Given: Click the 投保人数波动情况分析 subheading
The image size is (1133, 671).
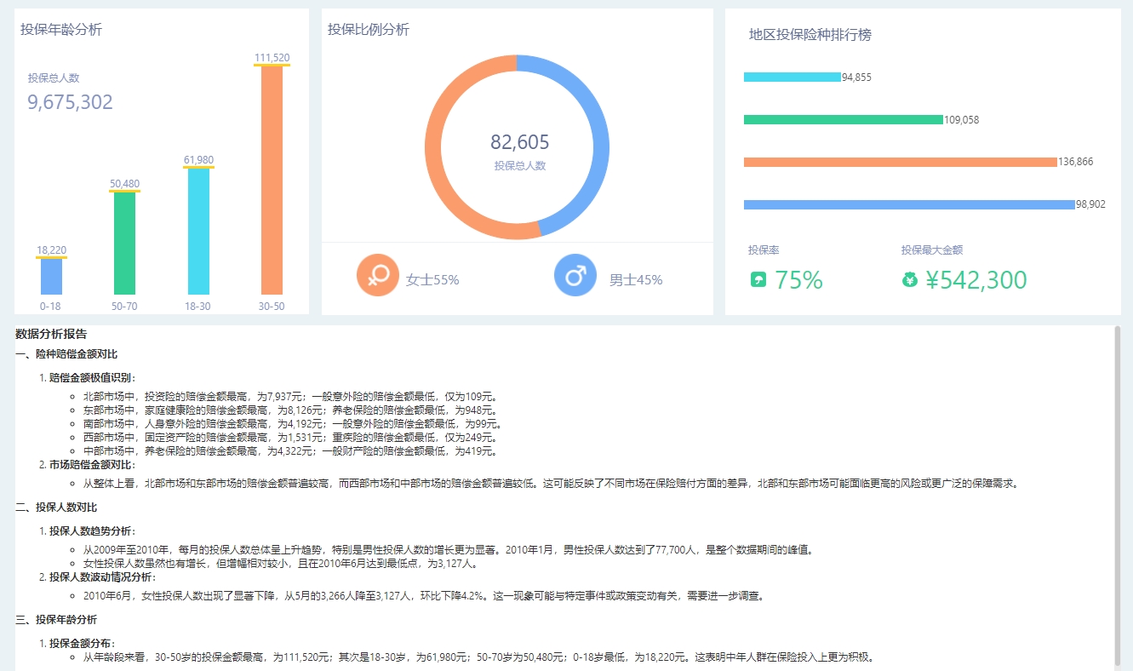Looking at the screenshot, I should pyautogui.click(x=100, y=577).
